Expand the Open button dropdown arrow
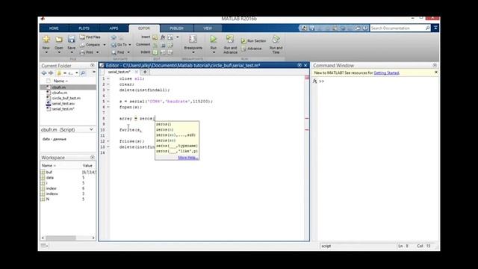This screenshot has height=269, width=478. (x=59, y=52)
